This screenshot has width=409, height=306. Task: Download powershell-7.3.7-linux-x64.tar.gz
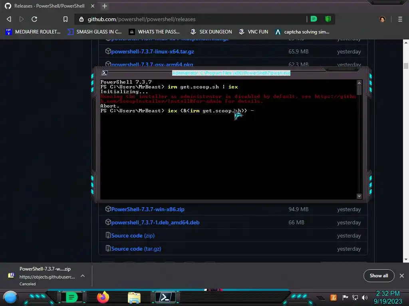pos(153,51)
